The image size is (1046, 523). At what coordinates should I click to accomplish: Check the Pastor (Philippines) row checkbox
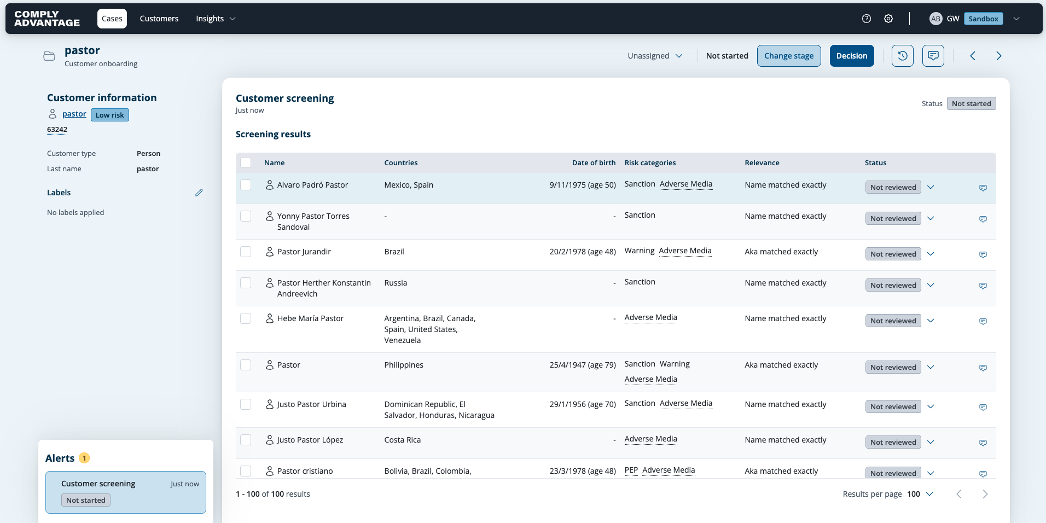(246, 365)
